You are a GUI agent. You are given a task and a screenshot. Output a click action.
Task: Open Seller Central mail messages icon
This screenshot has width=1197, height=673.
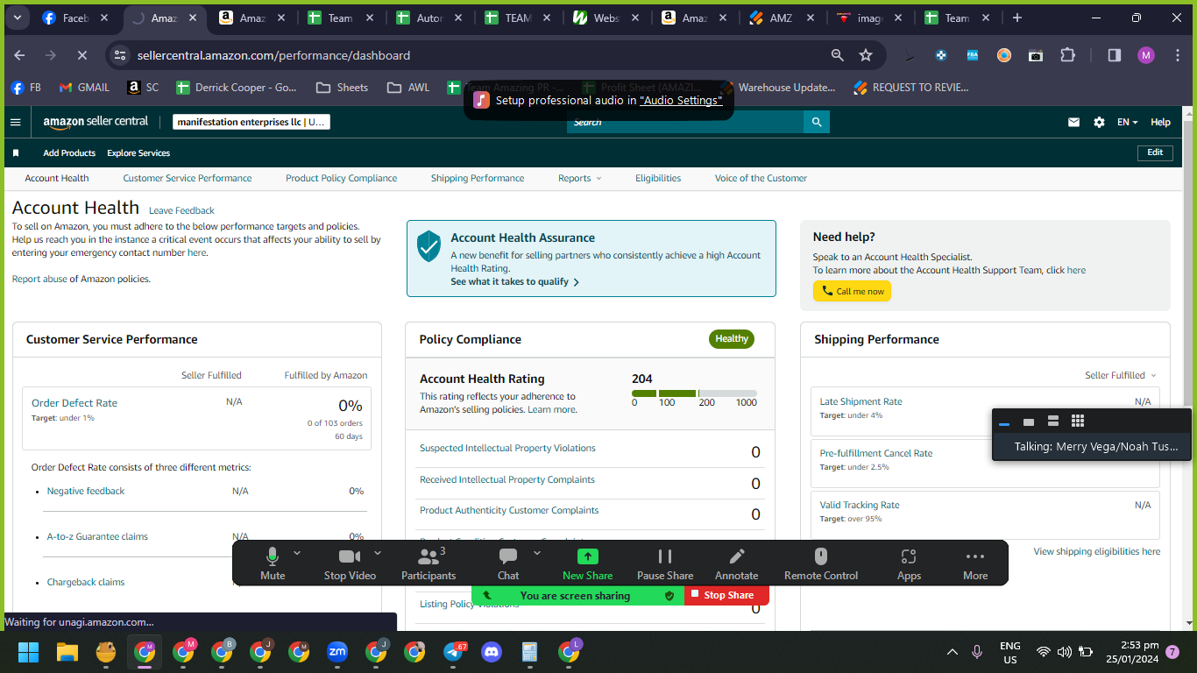pos(1073,123)
